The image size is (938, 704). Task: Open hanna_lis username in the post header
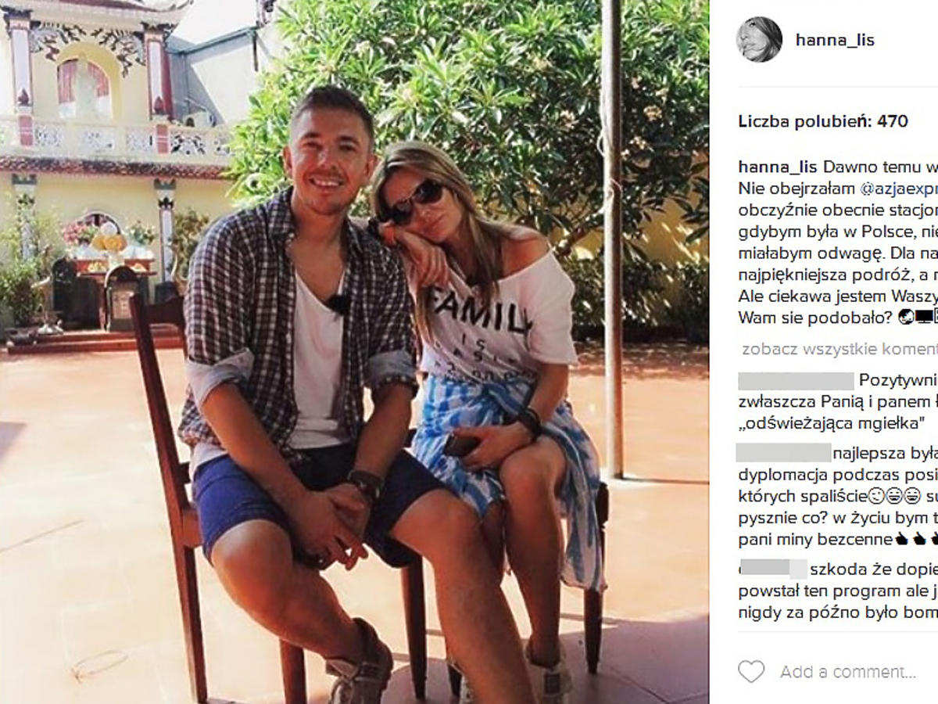pyautogui.click(x=835, y=39)
